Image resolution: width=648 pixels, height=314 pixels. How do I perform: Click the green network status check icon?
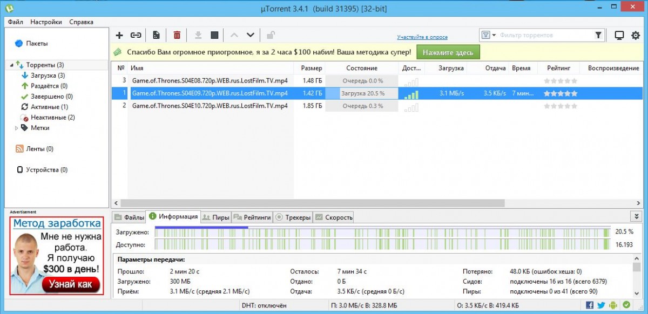click(626, 305)
